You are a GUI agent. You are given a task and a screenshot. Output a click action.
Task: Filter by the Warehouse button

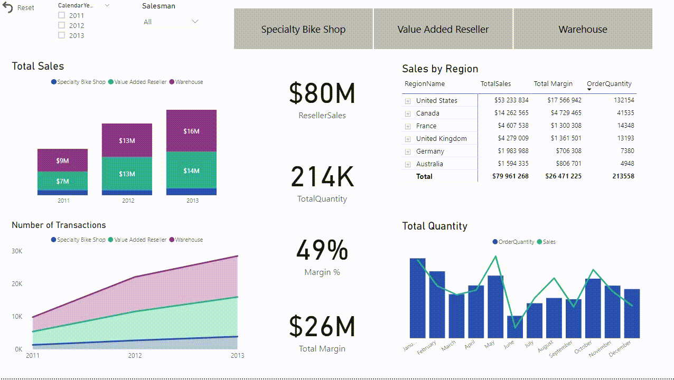pos(583,29)
